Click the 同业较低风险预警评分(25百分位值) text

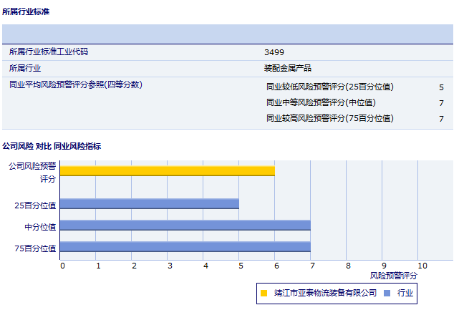click(x=330, y=87)
